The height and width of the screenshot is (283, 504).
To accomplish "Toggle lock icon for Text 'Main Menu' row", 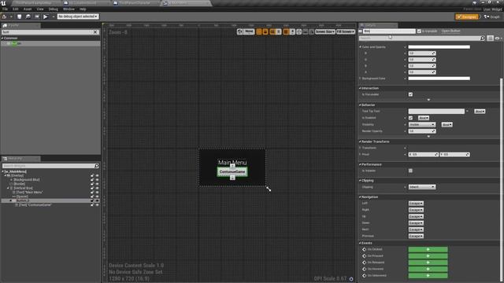I will pyautogui.click(x=92, y=192).
